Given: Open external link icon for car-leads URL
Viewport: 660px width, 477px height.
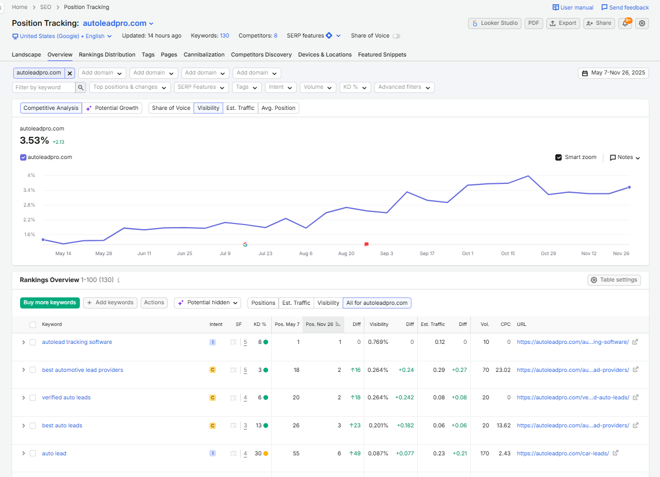Looking at the screenshot, I should coord(615,453).
